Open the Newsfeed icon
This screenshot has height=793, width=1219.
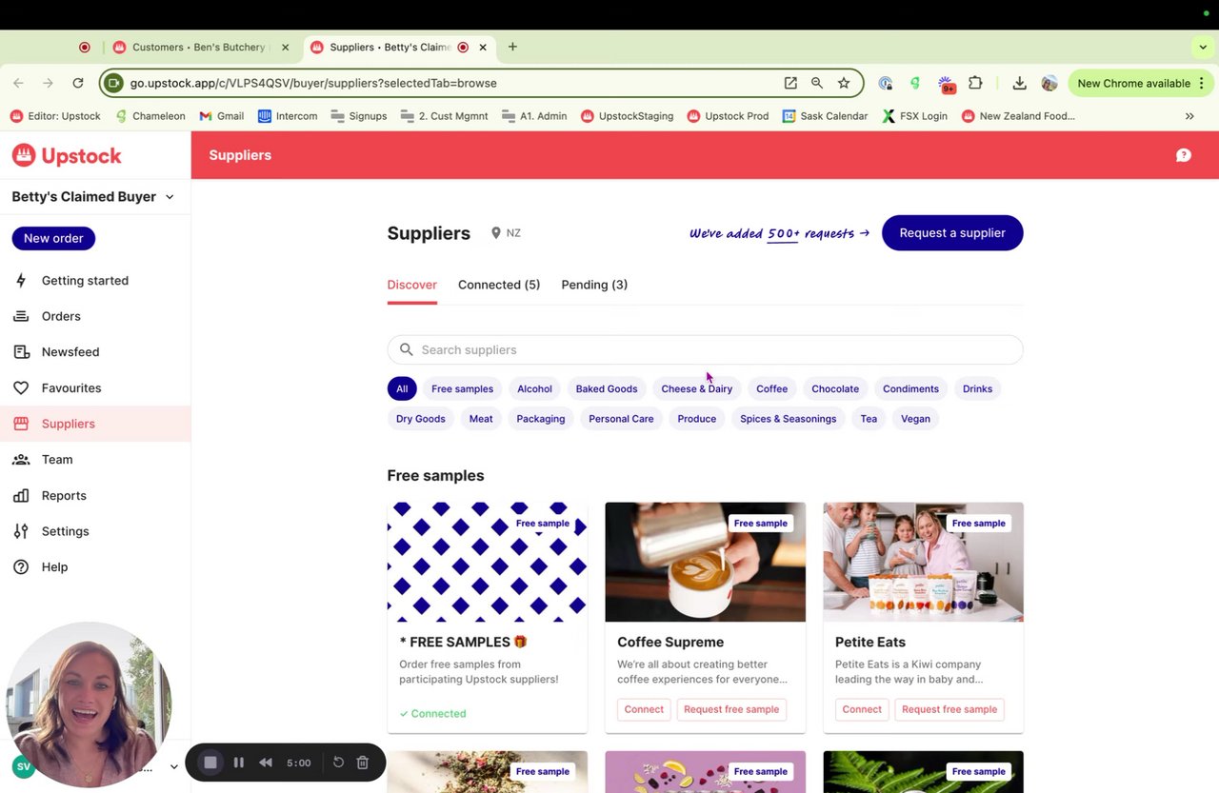coord(21,352)
